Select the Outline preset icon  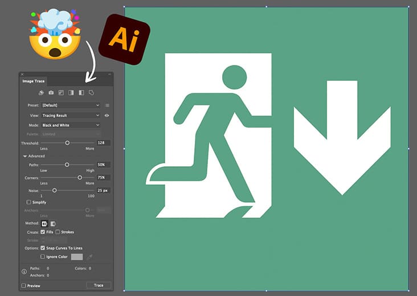91,92
